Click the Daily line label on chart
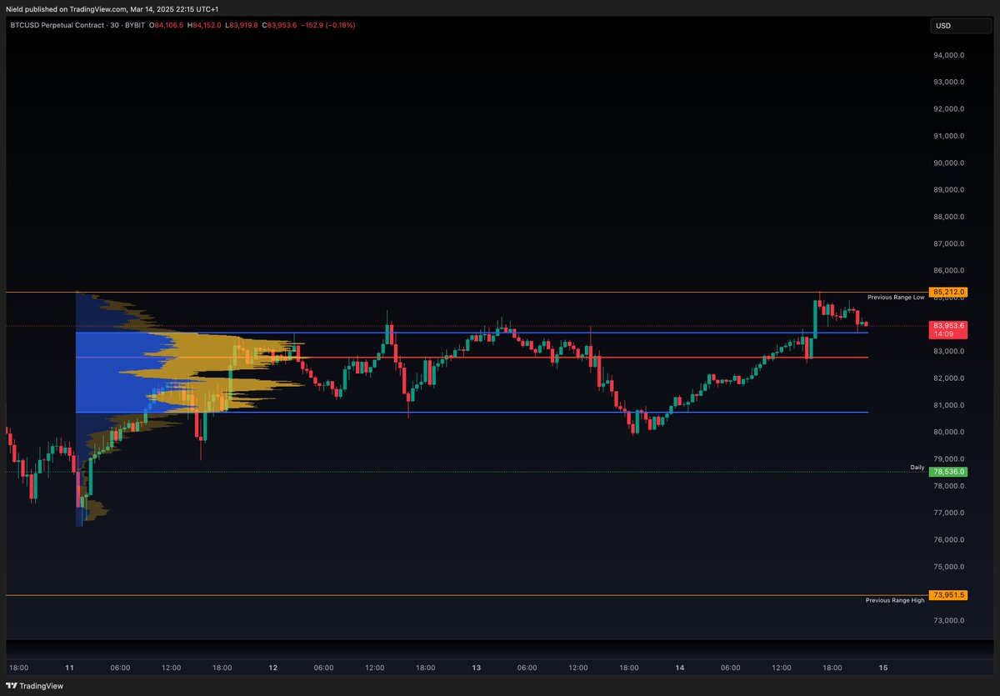Screen dimensions: 1000x696 pyautogui.click(x=917, y=467)
